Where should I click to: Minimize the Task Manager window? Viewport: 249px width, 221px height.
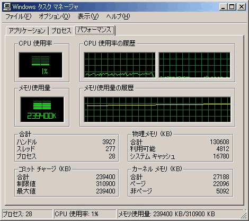pyautogui.click(x=223, y=7)
